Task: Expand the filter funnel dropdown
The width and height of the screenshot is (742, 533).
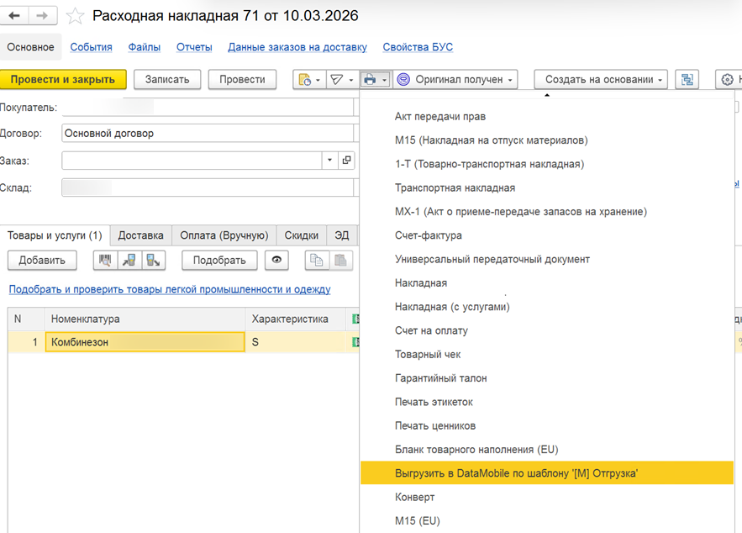Action: [x=340, y=80]
